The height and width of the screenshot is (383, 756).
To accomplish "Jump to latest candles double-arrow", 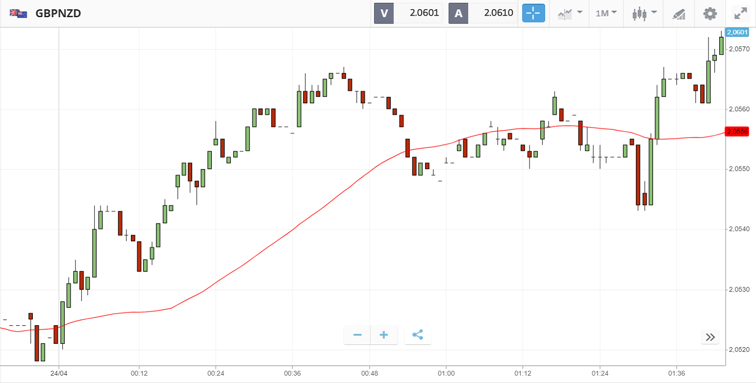I will click(710, 337).
